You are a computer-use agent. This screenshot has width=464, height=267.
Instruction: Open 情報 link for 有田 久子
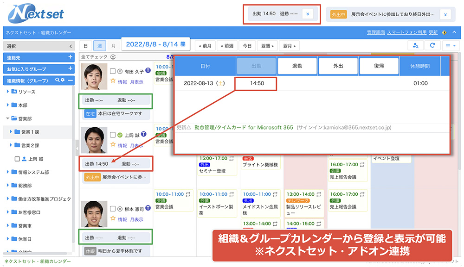pos(122,82)
